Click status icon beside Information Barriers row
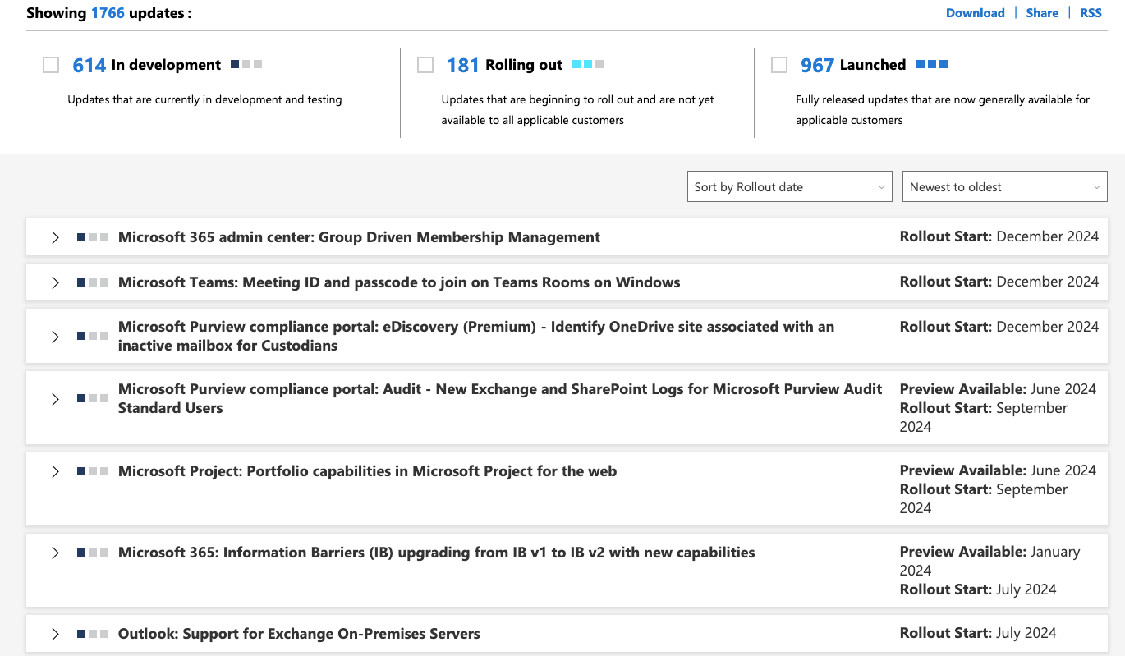This screenshot has width=1125, height=656. point(93,553)
